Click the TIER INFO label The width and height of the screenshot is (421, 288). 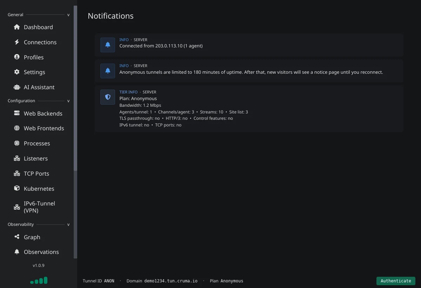128,92
